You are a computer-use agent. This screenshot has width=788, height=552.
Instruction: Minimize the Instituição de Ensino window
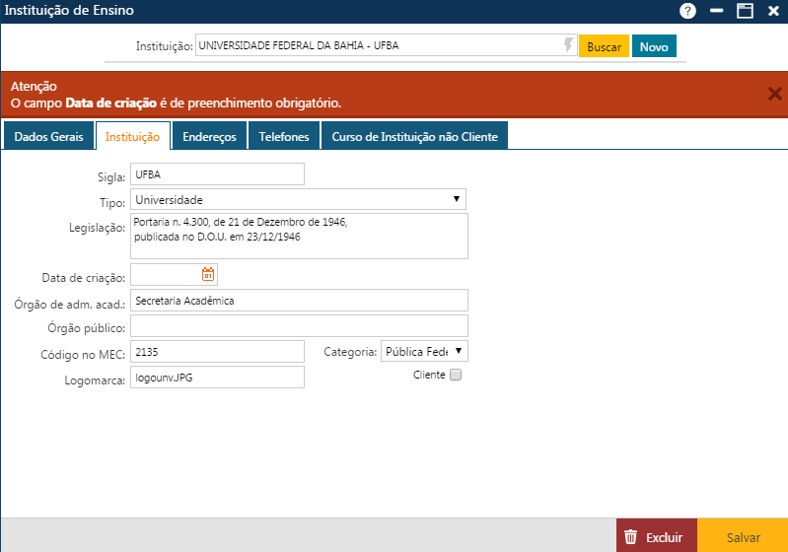click(x=717, y=11)
